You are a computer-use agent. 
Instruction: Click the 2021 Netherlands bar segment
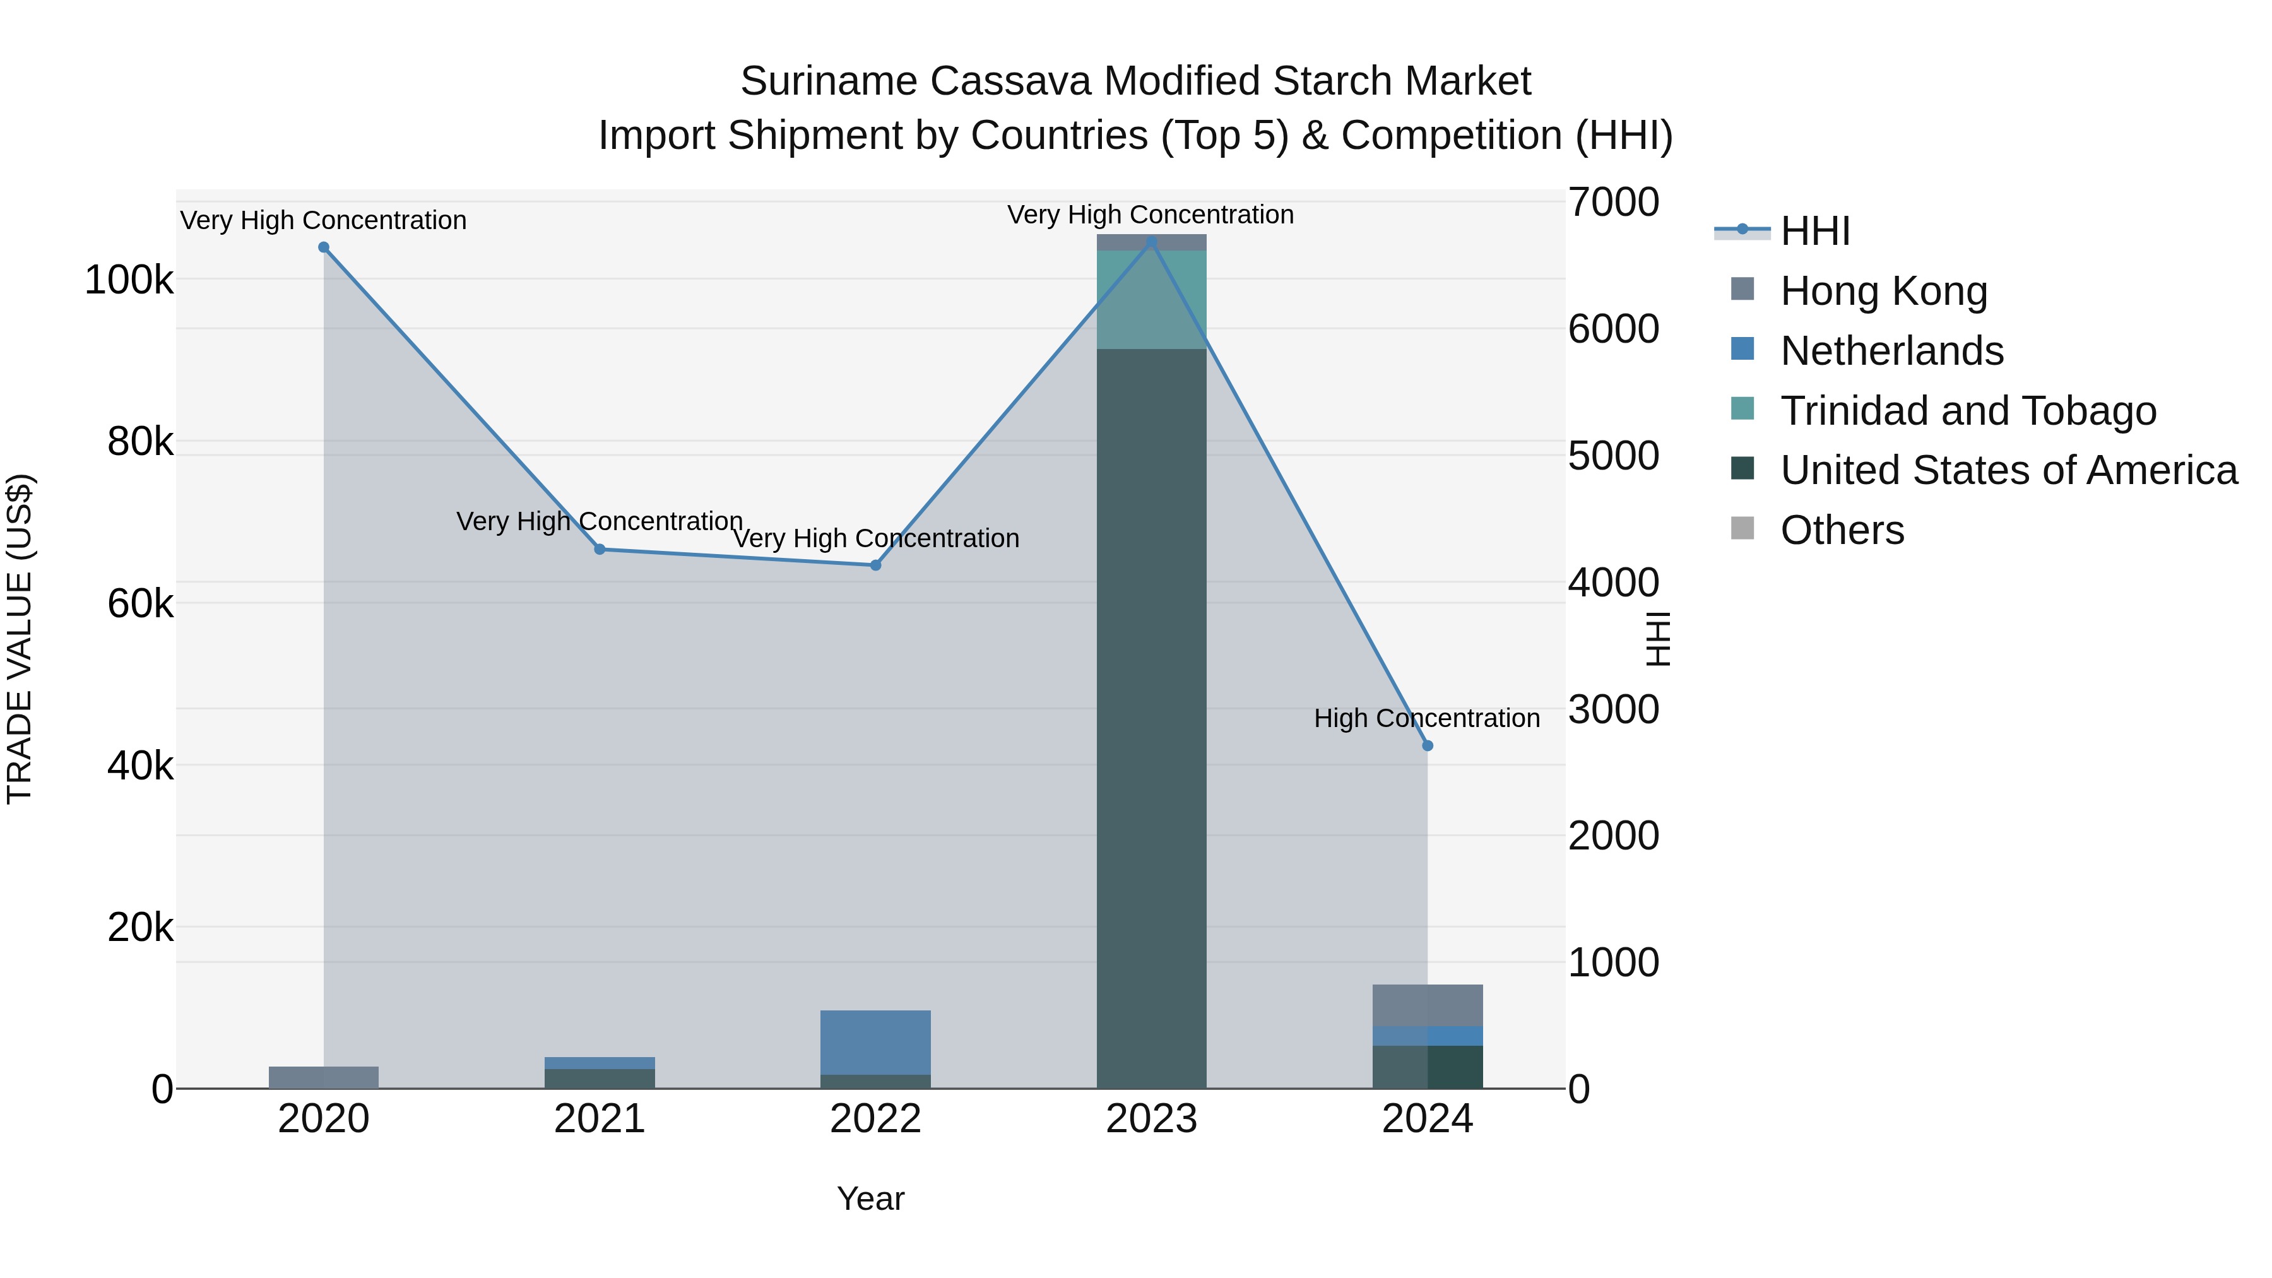pos(600,1063)
